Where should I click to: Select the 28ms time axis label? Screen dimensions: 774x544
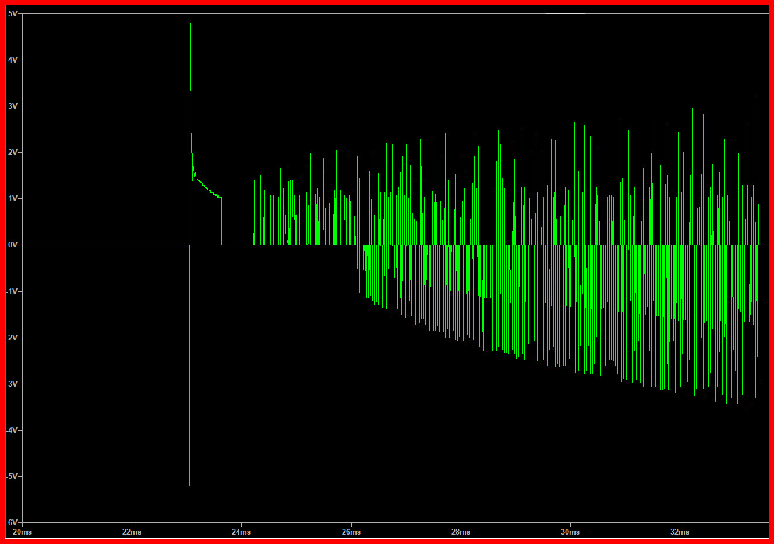click(461, 532)
